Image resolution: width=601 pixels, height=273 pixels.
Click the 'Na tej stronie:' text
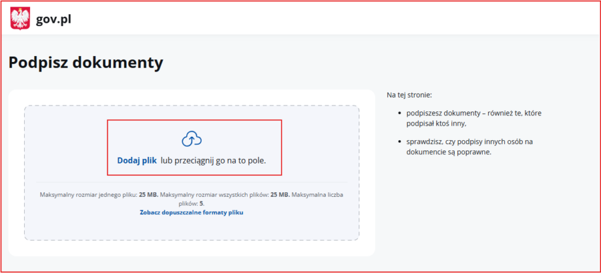click(x=410, y=94)
